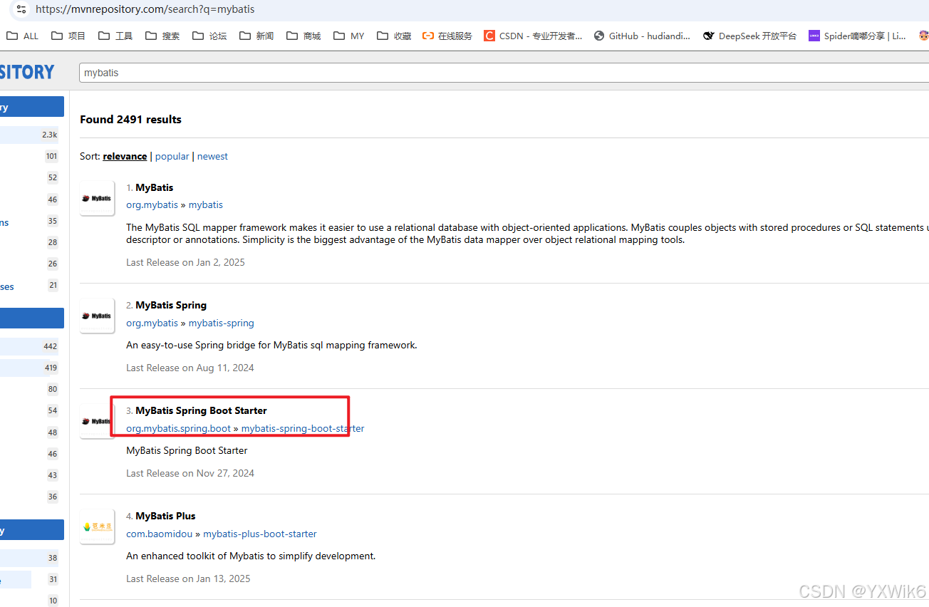Open the 新闻 bookmark folder

256,36
